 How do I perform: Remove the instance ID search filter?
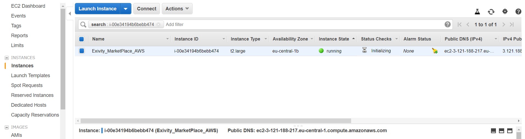coord(158,24)
